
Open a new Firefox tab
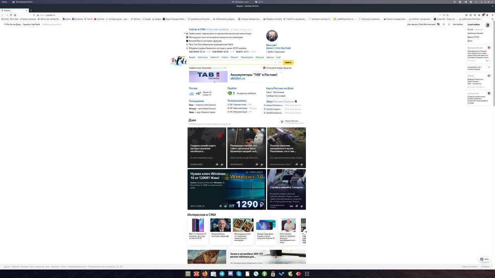31,10
